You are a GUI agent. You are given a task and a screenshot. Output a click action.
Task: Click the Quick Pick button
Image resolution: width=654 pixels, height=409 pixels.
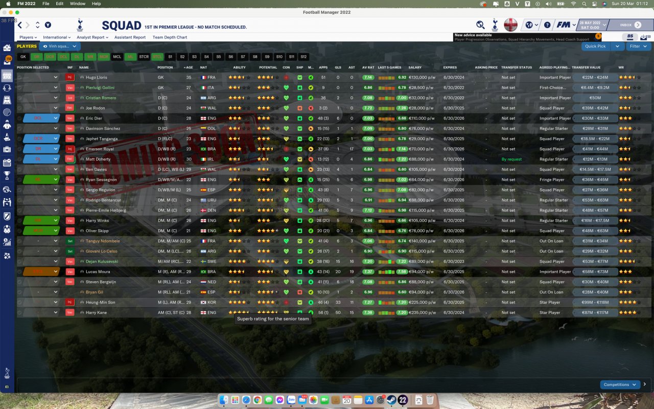[596, 47]
